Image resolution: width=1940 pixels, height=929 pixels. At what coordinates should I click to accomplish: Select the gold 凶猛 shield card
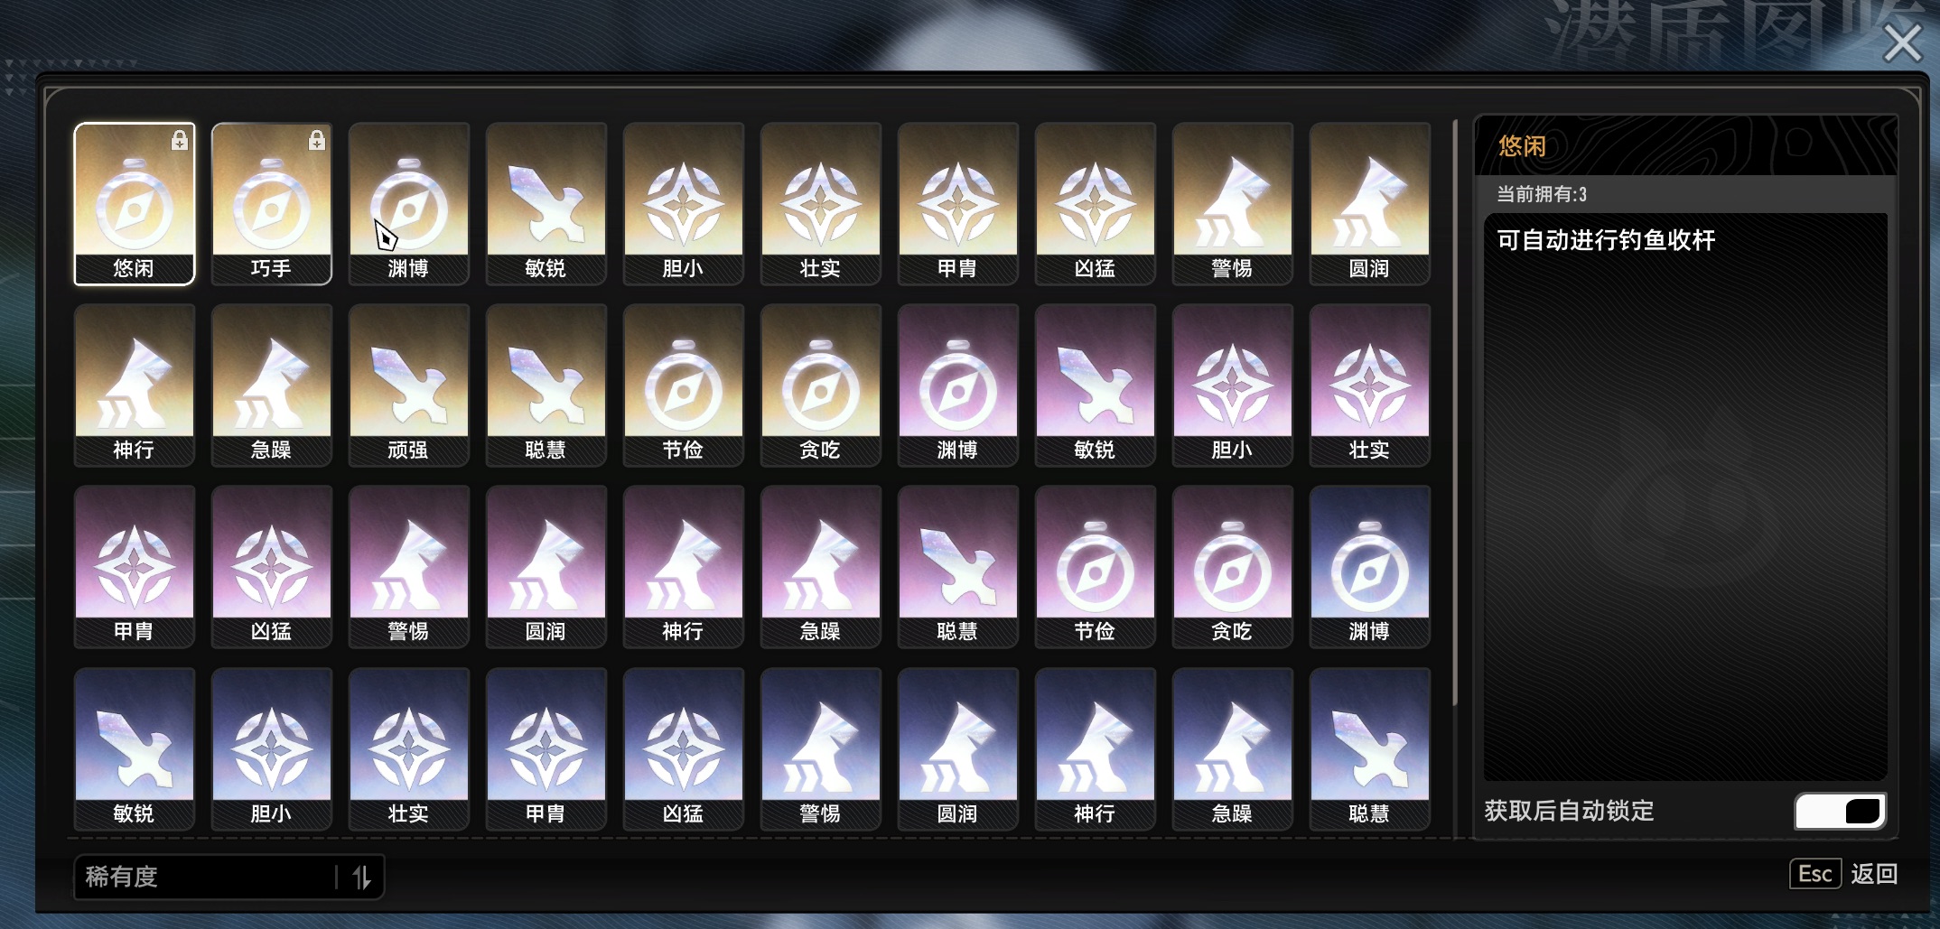pyautogui.click(x=1095, y=204)
